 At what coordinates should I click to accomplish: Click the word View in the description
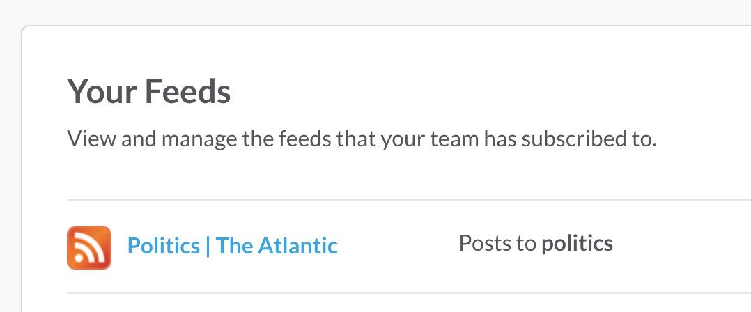[x=91, y=139]
